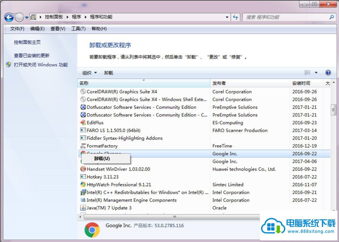
Task: Open the 查看(V) menu
Action: tap(58, 29)
